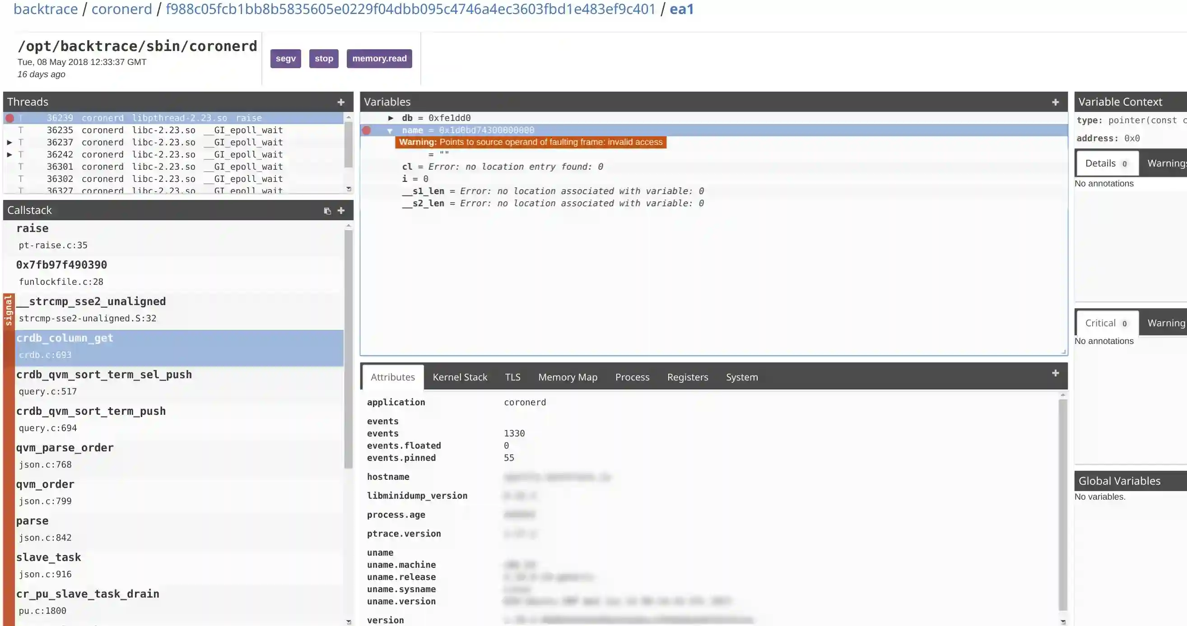
Task: Toggle visibility of thread 36237
Action: [9, 142]
